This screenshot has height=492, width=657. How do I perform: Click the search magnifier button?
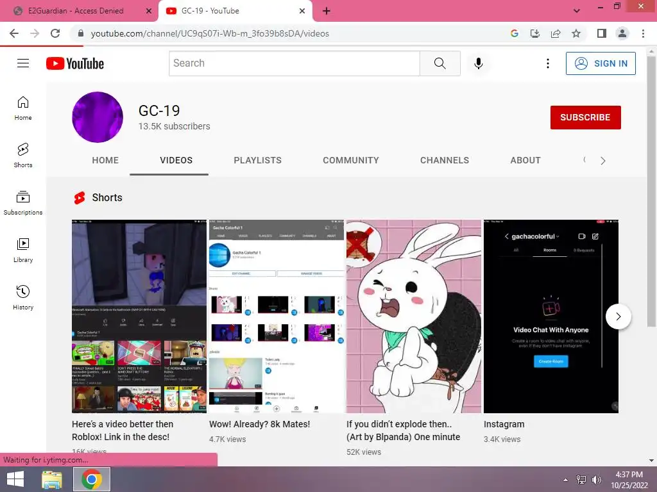point(440,63)
